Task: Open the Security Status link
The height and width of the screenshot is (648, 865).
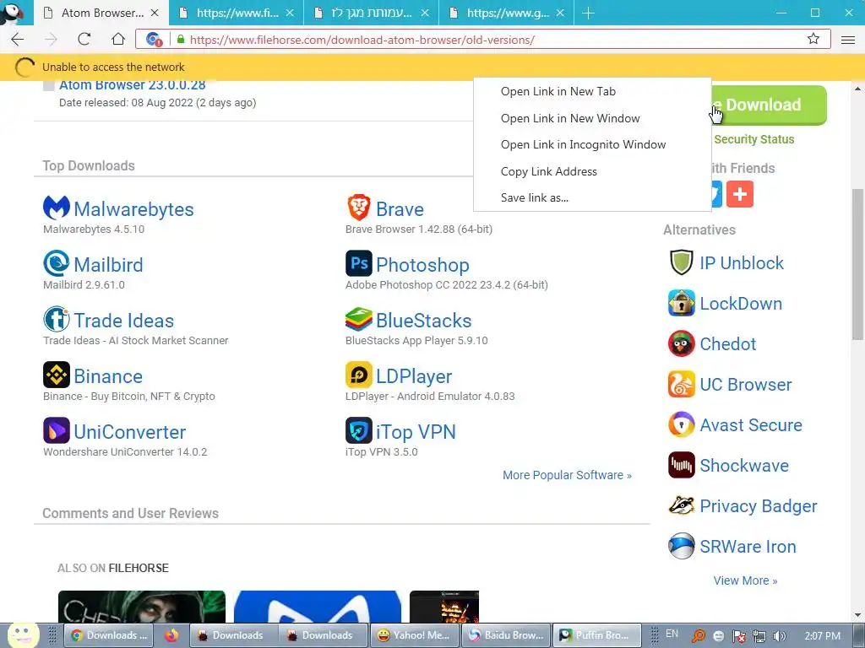Action: coord(753,139)
